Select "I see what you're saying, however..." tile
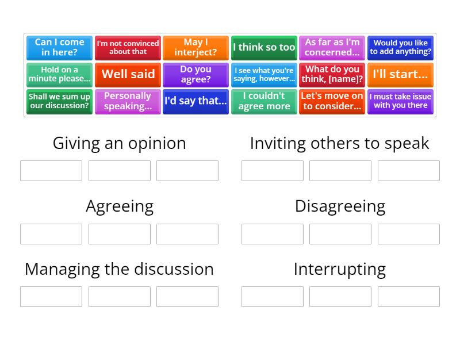460x345 pixels. 264,75
